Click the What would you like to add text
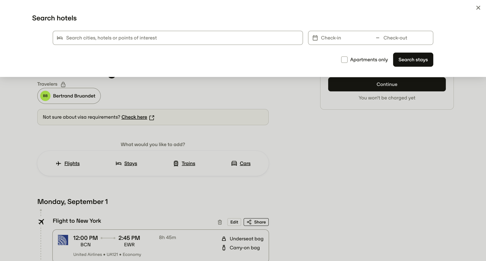This screenshot has height=261, width=486. (x=153, y=145)
